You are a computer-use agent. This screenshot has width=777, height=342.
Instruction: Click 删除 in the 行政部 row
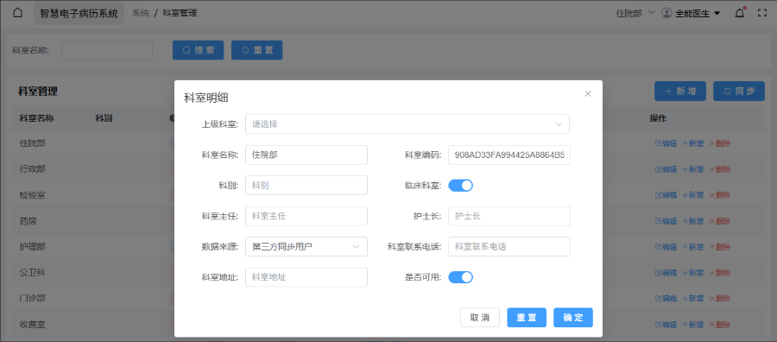pos(719,169)
